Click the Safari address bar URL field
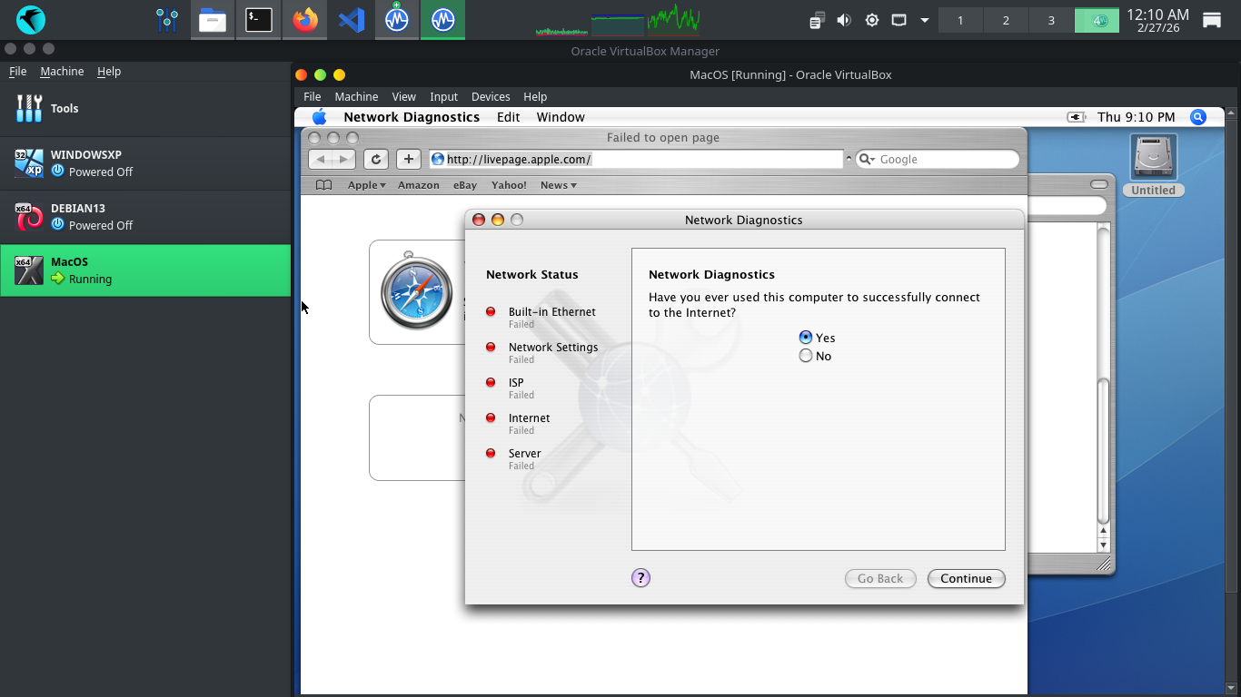This screenshot has width=1241, height=697. coord(636,159)
